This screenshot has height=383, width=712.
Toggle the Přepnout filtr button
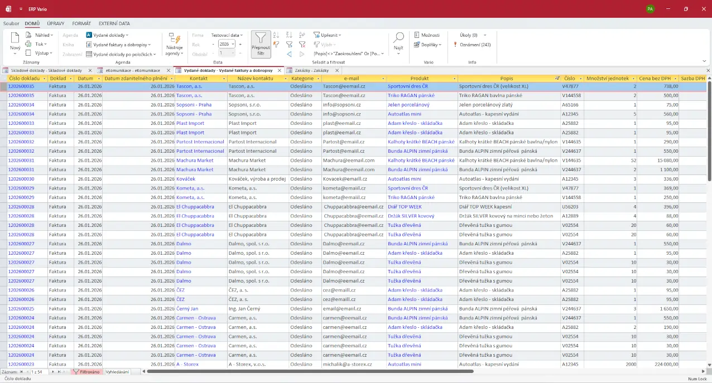coord(261,44)
